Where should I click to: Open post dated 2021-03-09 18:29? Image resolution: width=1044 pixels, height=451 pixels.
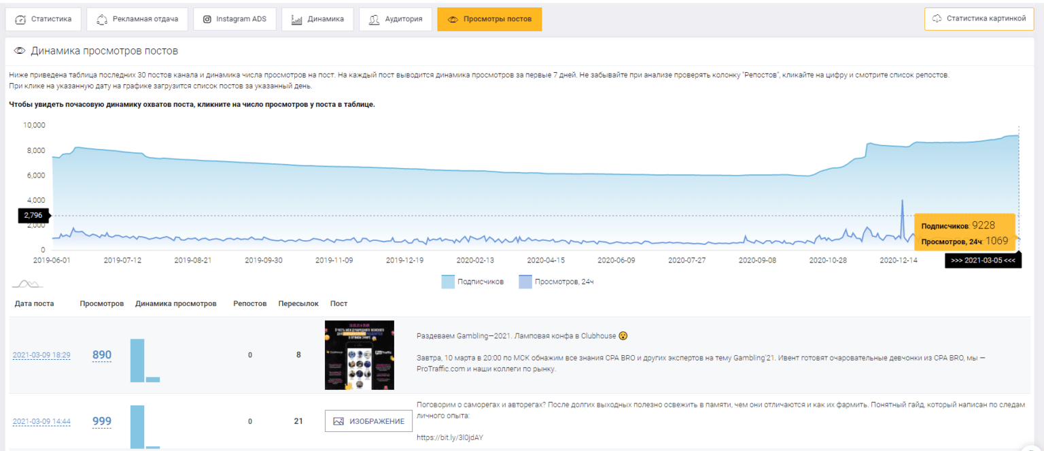click(41, 355)
